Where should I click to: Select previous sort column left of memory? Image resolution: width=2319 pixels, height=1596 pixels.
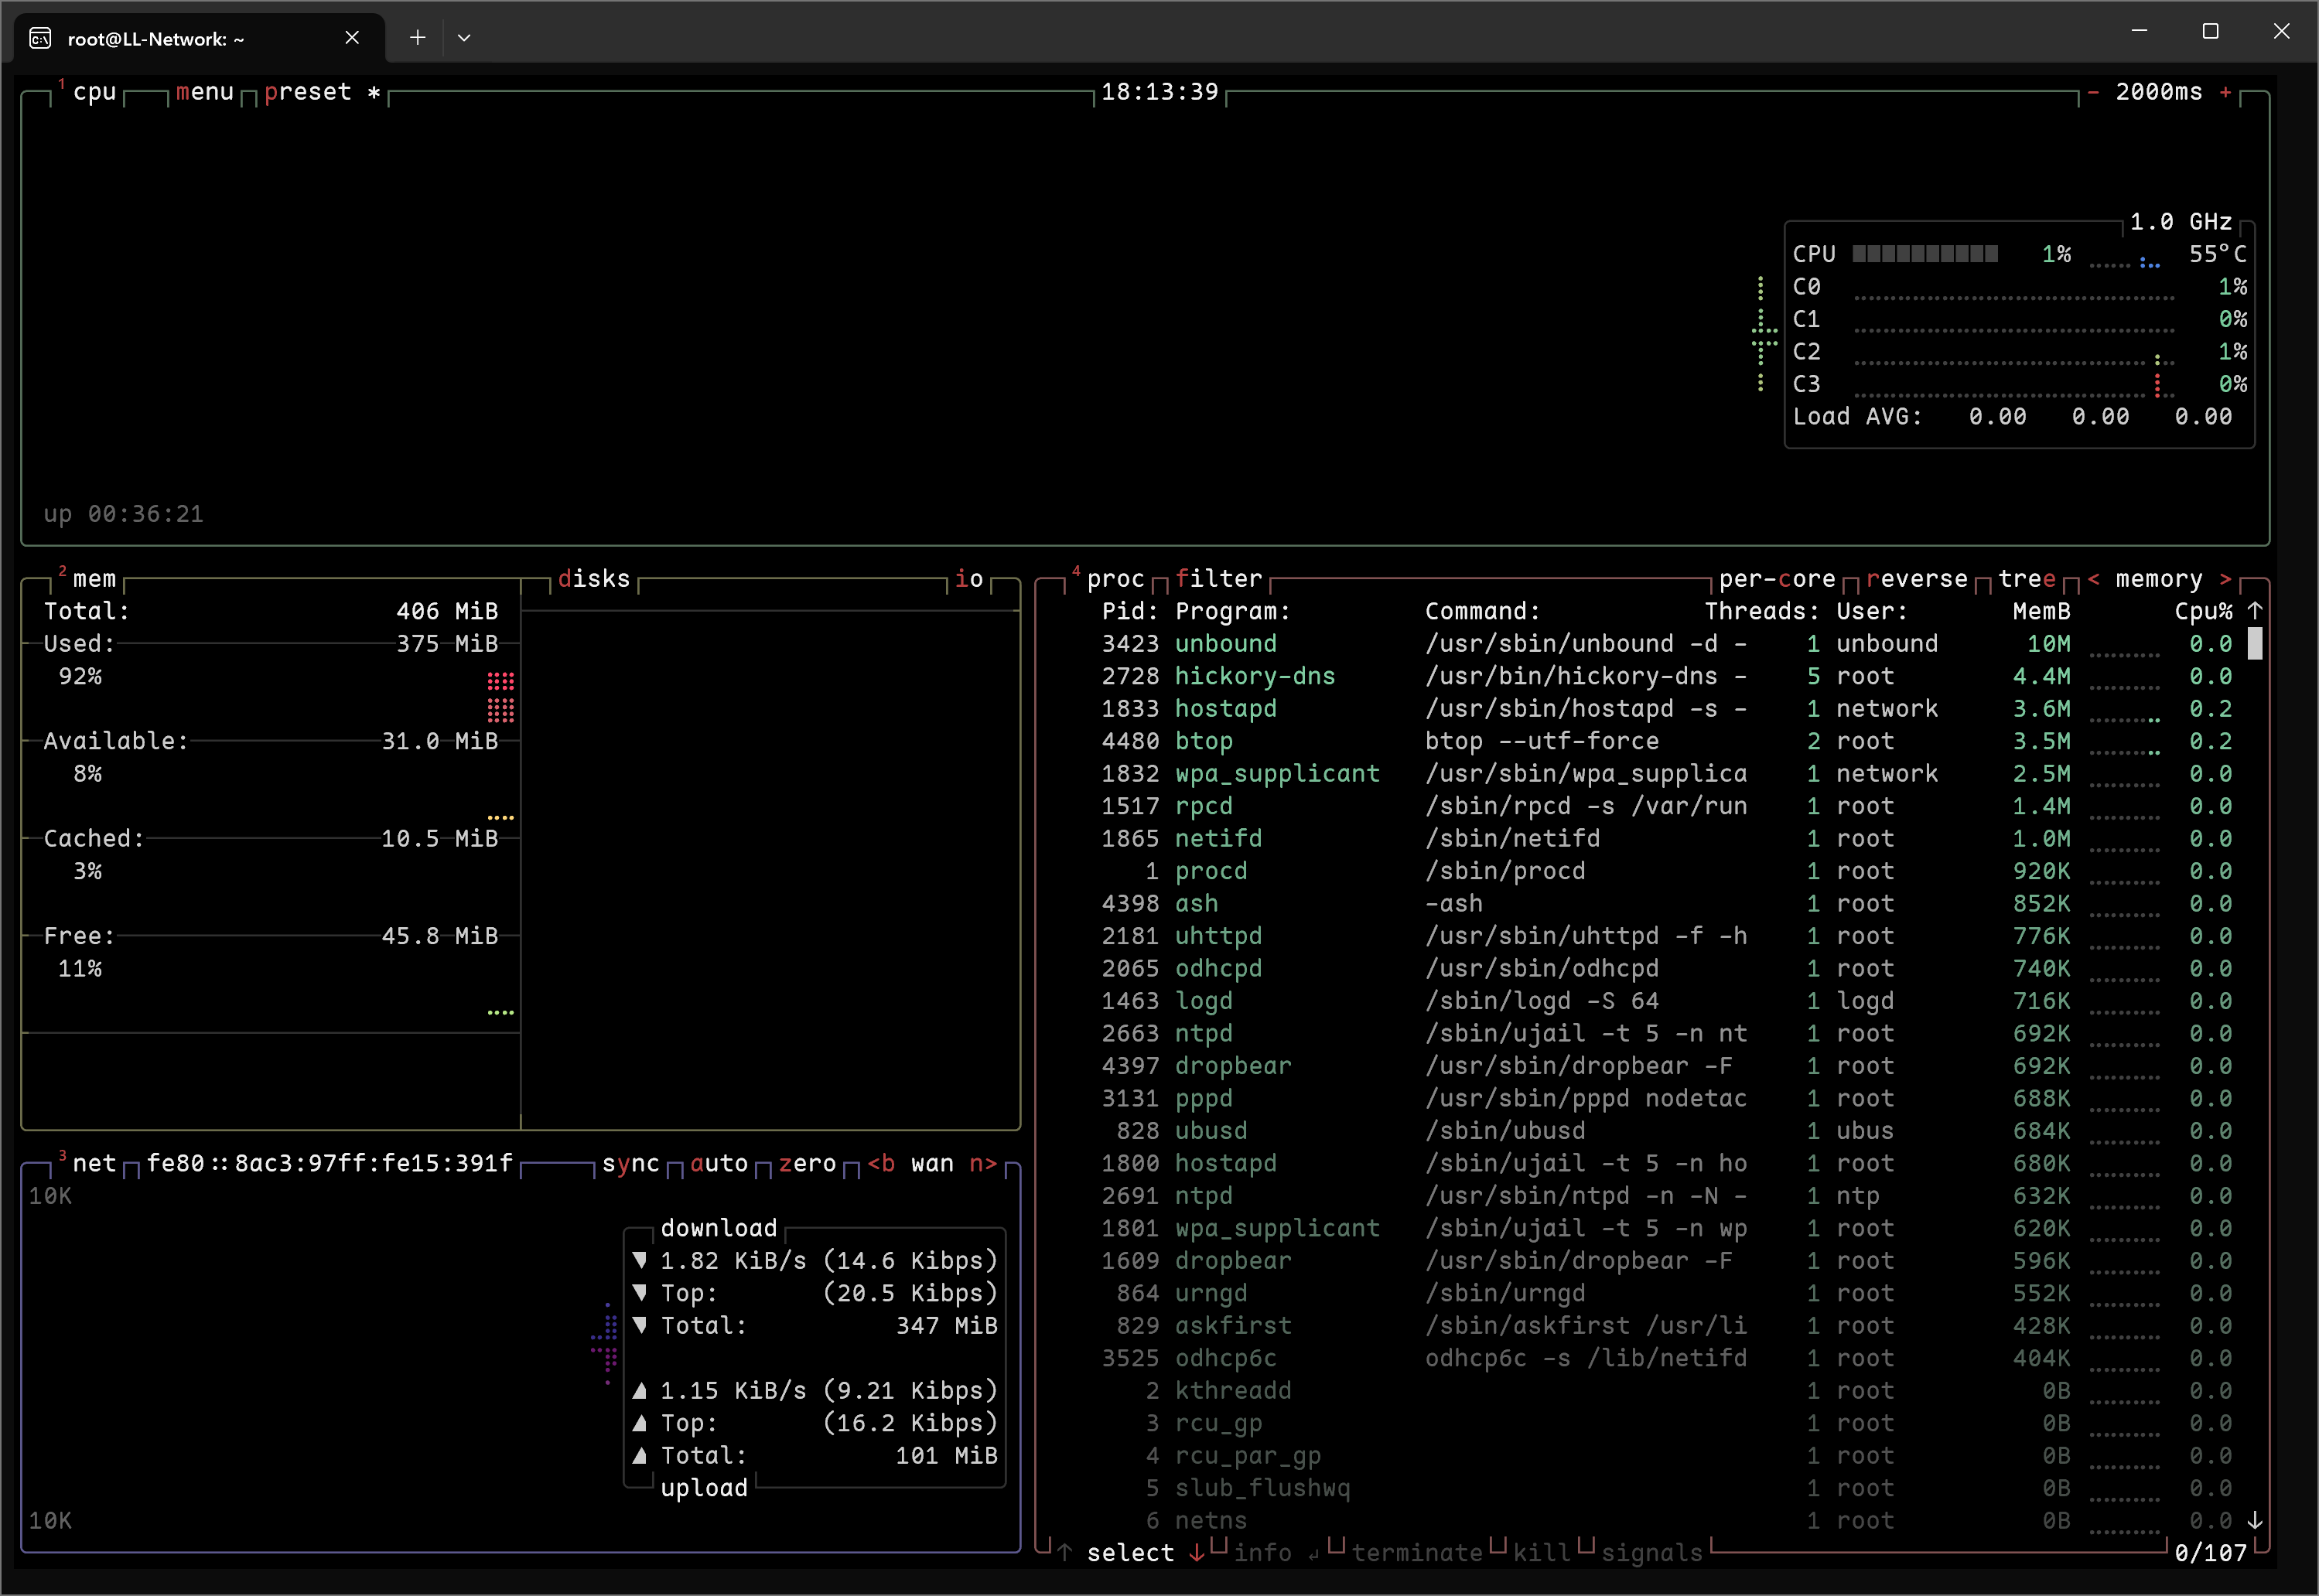[x=2093, y=579]
